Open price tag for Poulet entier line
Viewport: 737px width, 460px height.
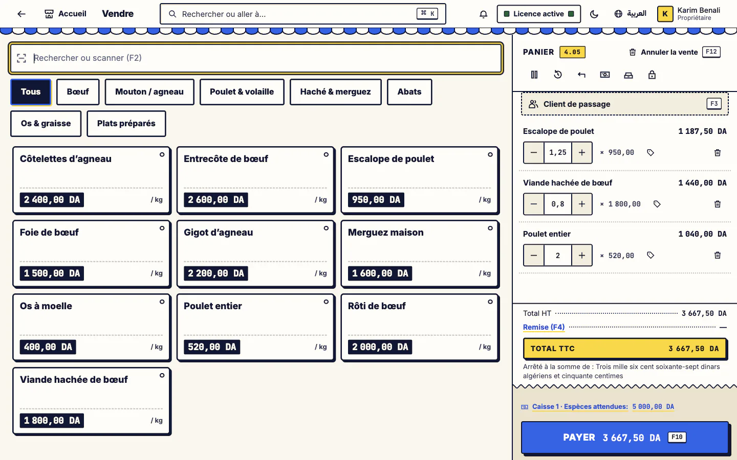(x=651, y=255)
